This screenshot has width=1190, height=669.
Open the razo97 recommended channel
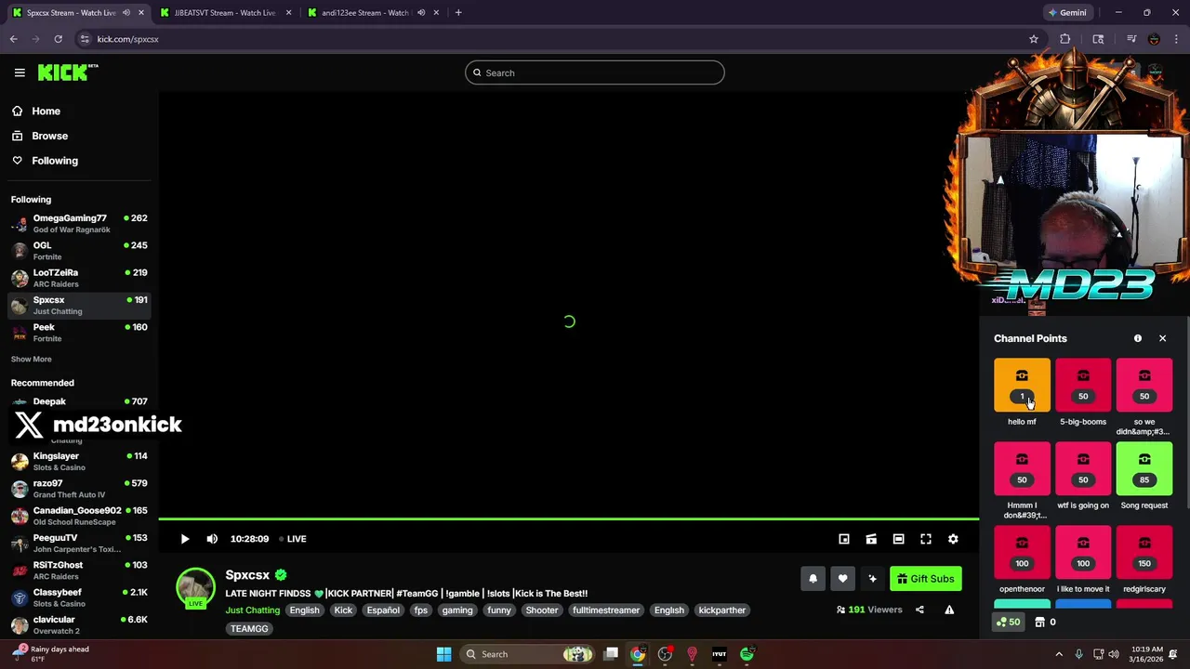[79, 489]
